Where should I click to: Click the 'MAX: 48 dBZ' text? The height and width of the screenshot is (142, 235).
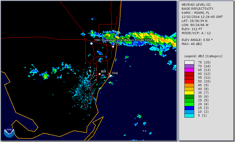tap(192, 44)
